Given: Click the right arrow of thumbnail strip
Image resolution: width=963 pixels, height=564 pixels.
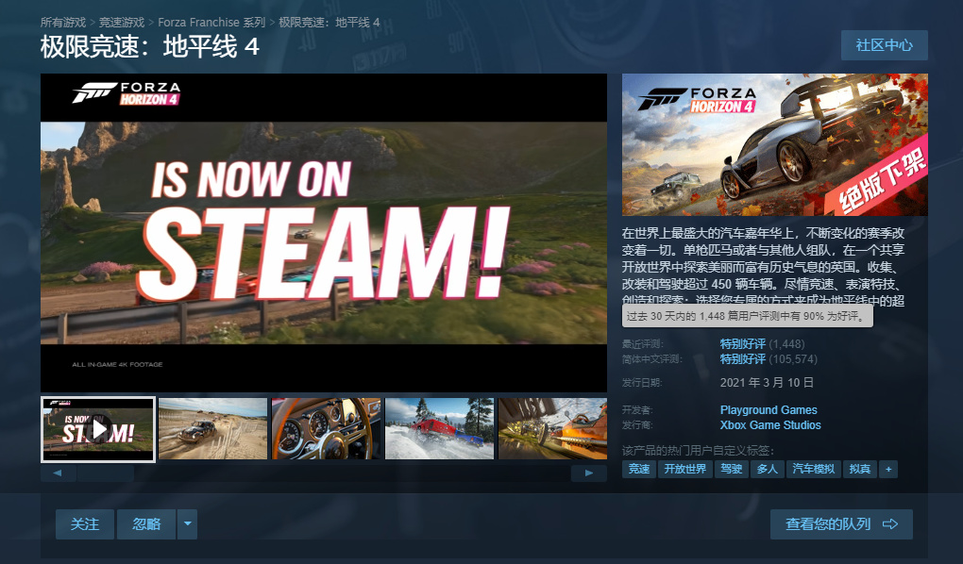Looking at the screenshot, I should [x=589, y=473].
